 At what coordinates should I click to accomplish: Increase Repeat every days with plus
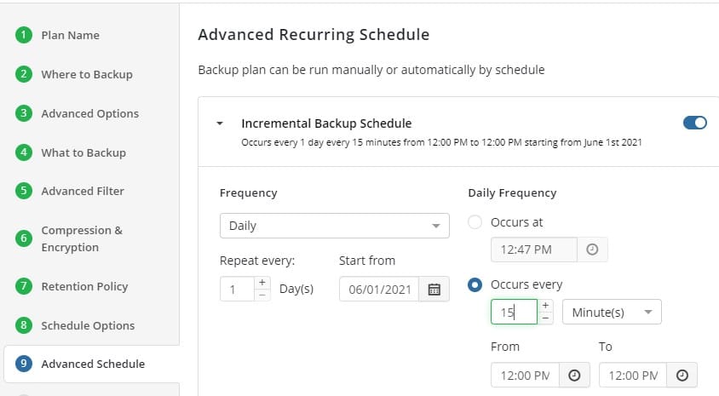[262, 283]
